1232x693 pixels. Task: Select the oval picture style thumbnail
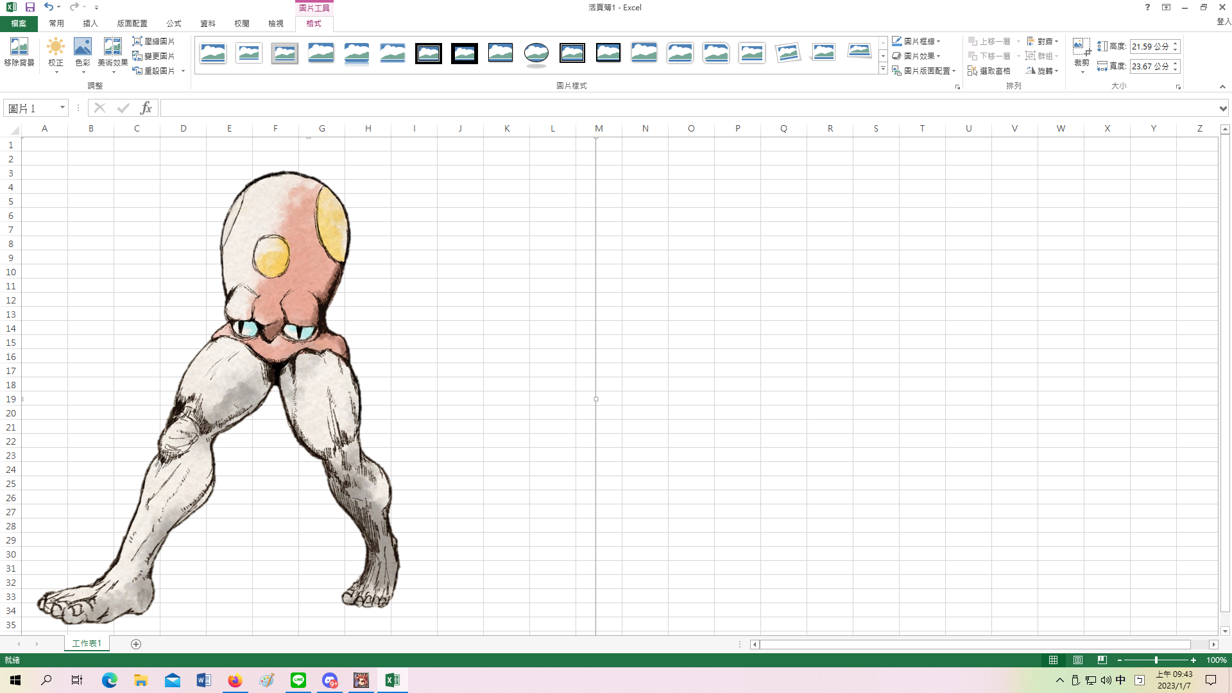point(536,53)
